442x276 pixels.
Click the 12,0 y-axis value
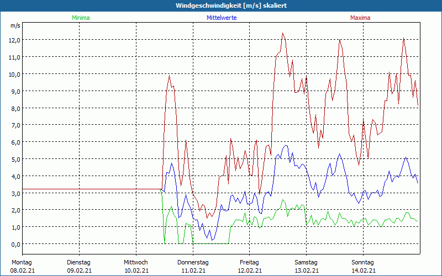click(x=15, y=40)
